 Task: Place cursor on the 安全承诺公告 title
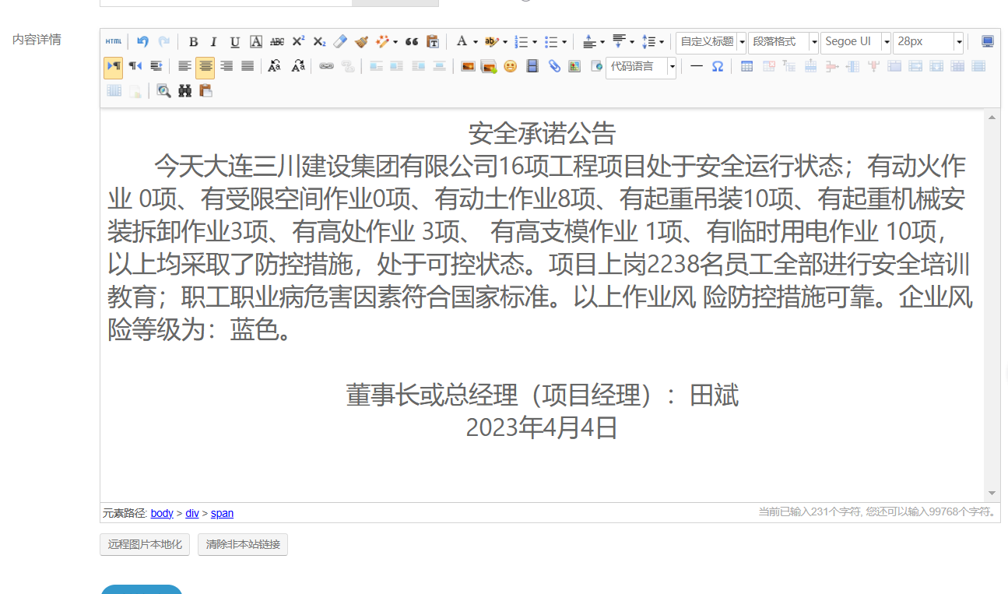542,134
